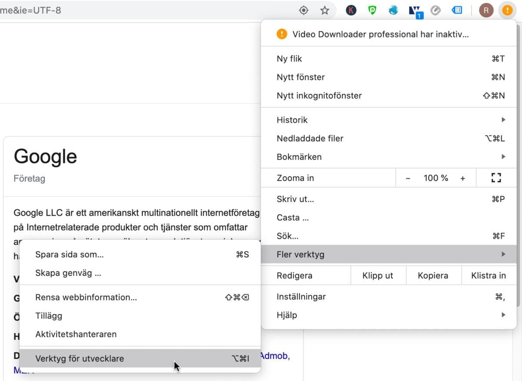Click the Klipp ut button
This screenshot has width=522, height=381.
pos(378,275)
